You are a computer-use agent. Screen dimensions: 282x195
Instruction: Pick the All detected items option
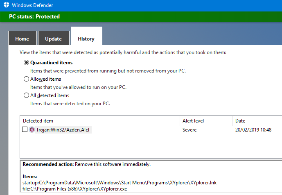point(27,95)
